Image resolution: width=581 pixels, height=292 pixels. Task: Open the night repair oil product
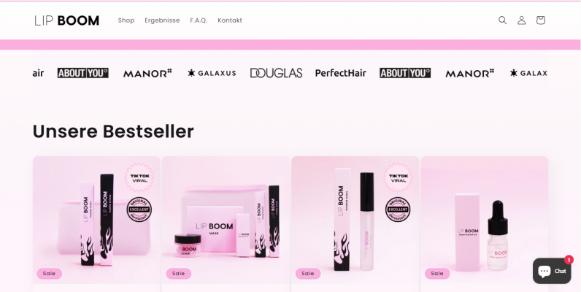(x=485, y=220)
